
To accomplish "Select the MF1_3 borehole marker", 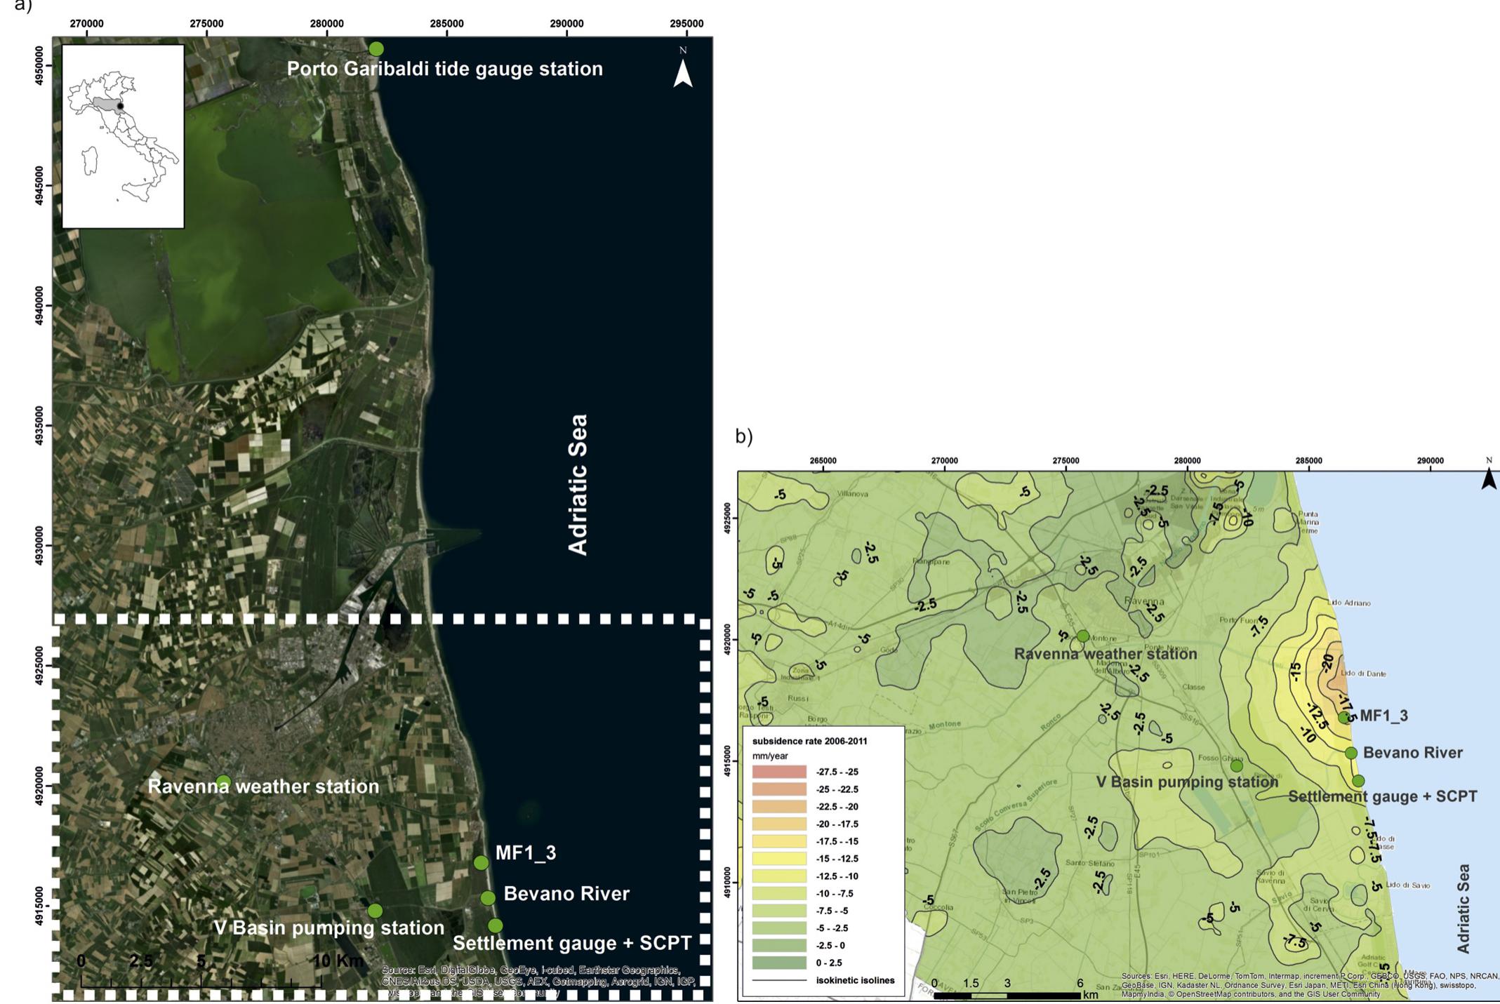I will pyautogui.click(x=483, y=863).
